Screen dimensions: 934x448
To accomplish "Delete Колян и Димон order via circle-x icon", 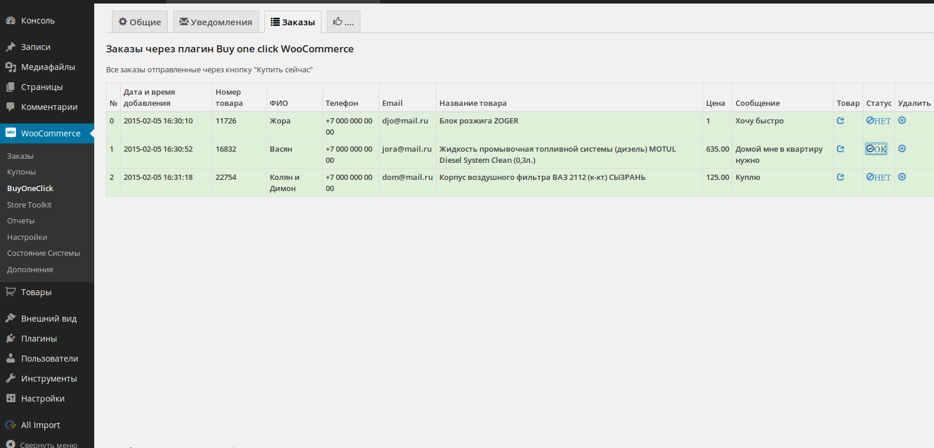I will pyautogui.click(x=902, y=177).
